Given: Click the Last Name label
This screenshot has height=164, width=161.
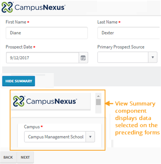Looking at the screenshot, I should point(107,22).
